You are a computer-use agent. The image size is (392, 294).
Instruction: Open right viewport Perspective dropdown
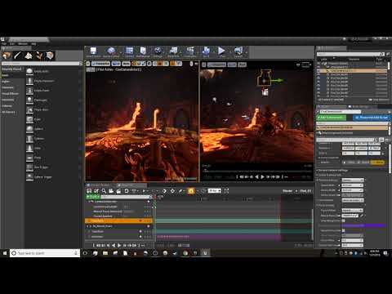(x=216, y=65)
